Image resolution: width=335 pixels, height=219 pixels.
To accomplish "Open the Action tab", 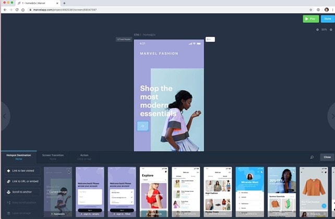I will pyautogui.click(x=84, y=157).
